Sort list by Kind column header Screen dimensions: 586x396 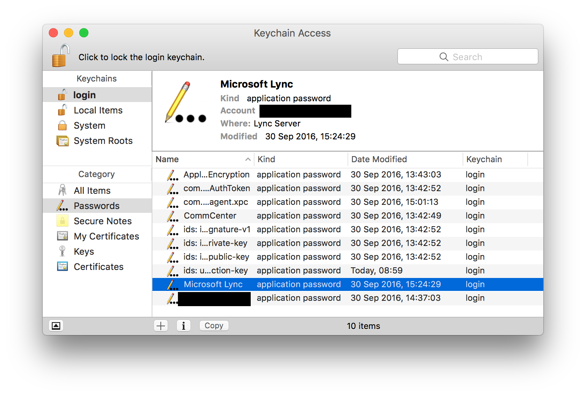coord(301,159)
